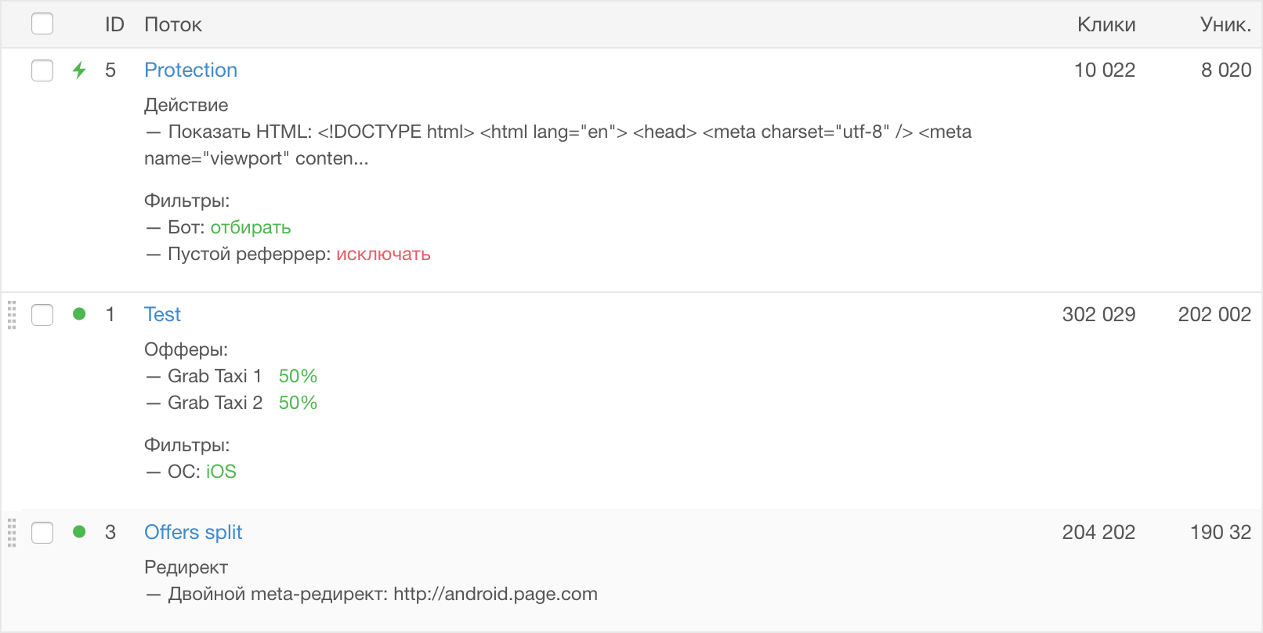
Task: Click the ID column header
Action: click(114, 24)
